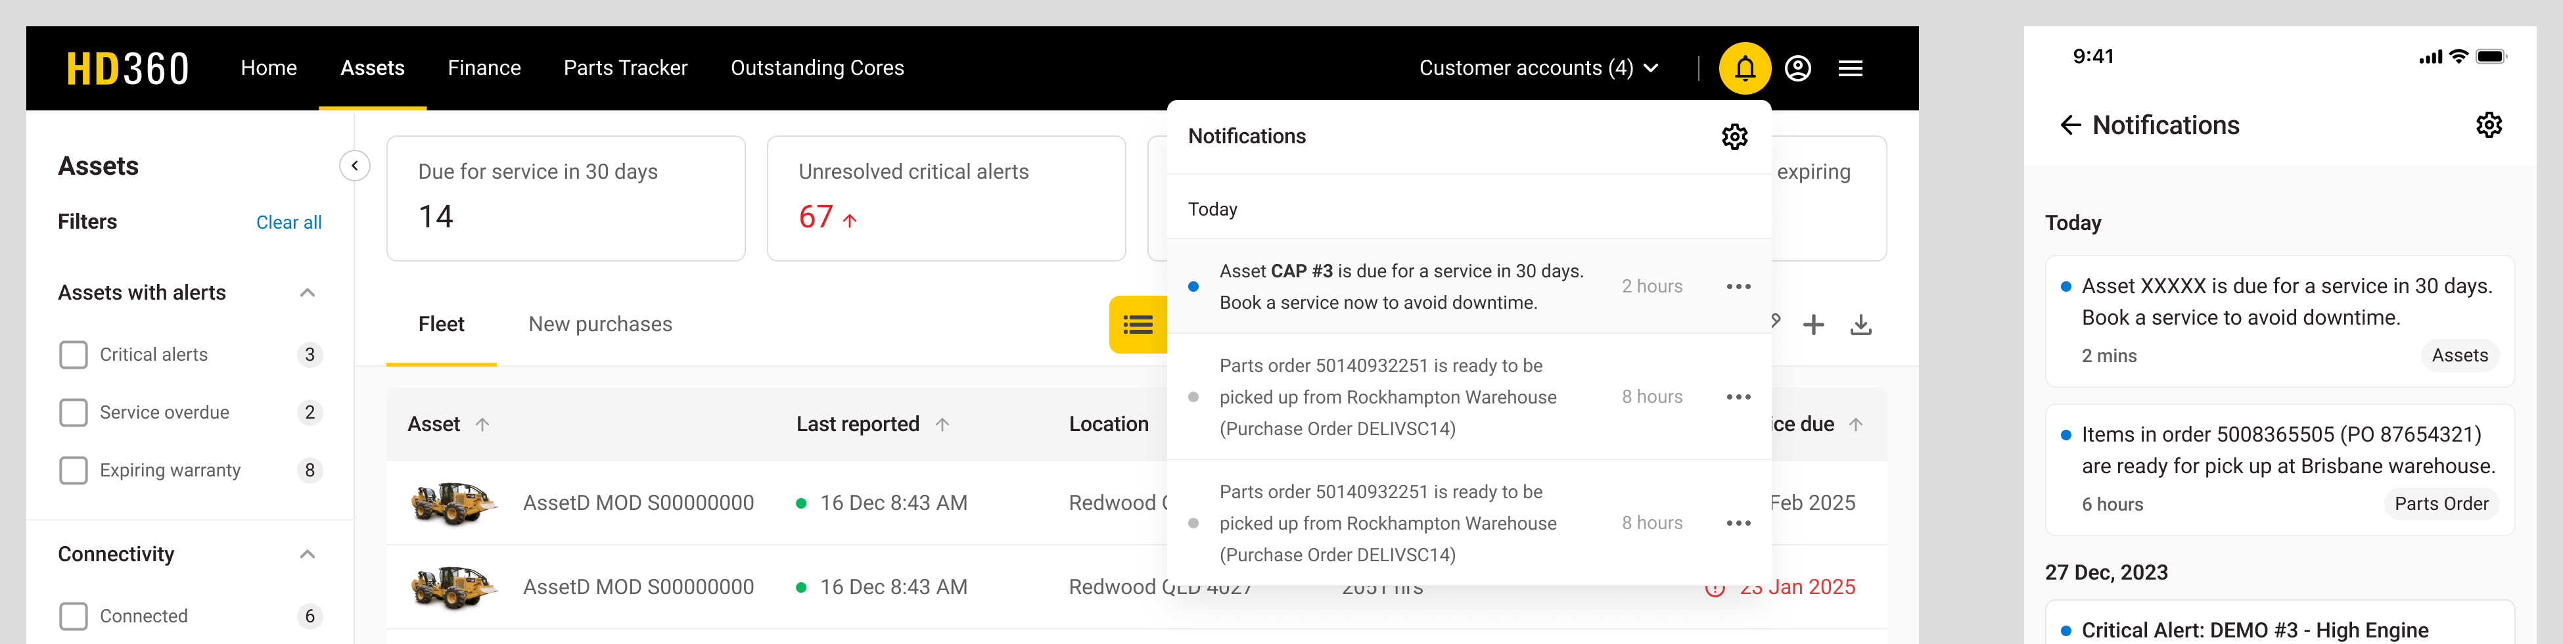
Task: Switch to the Fleet tab
Action: 442,325
